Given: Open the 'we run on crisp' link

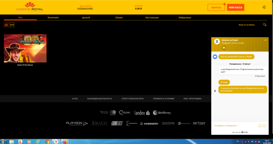Looking at the screenshot, I should point(240,132).
